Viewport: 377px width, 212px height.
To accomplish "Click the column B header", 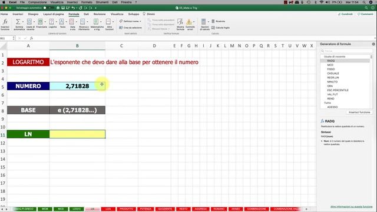I will click(x=77, y=46).
